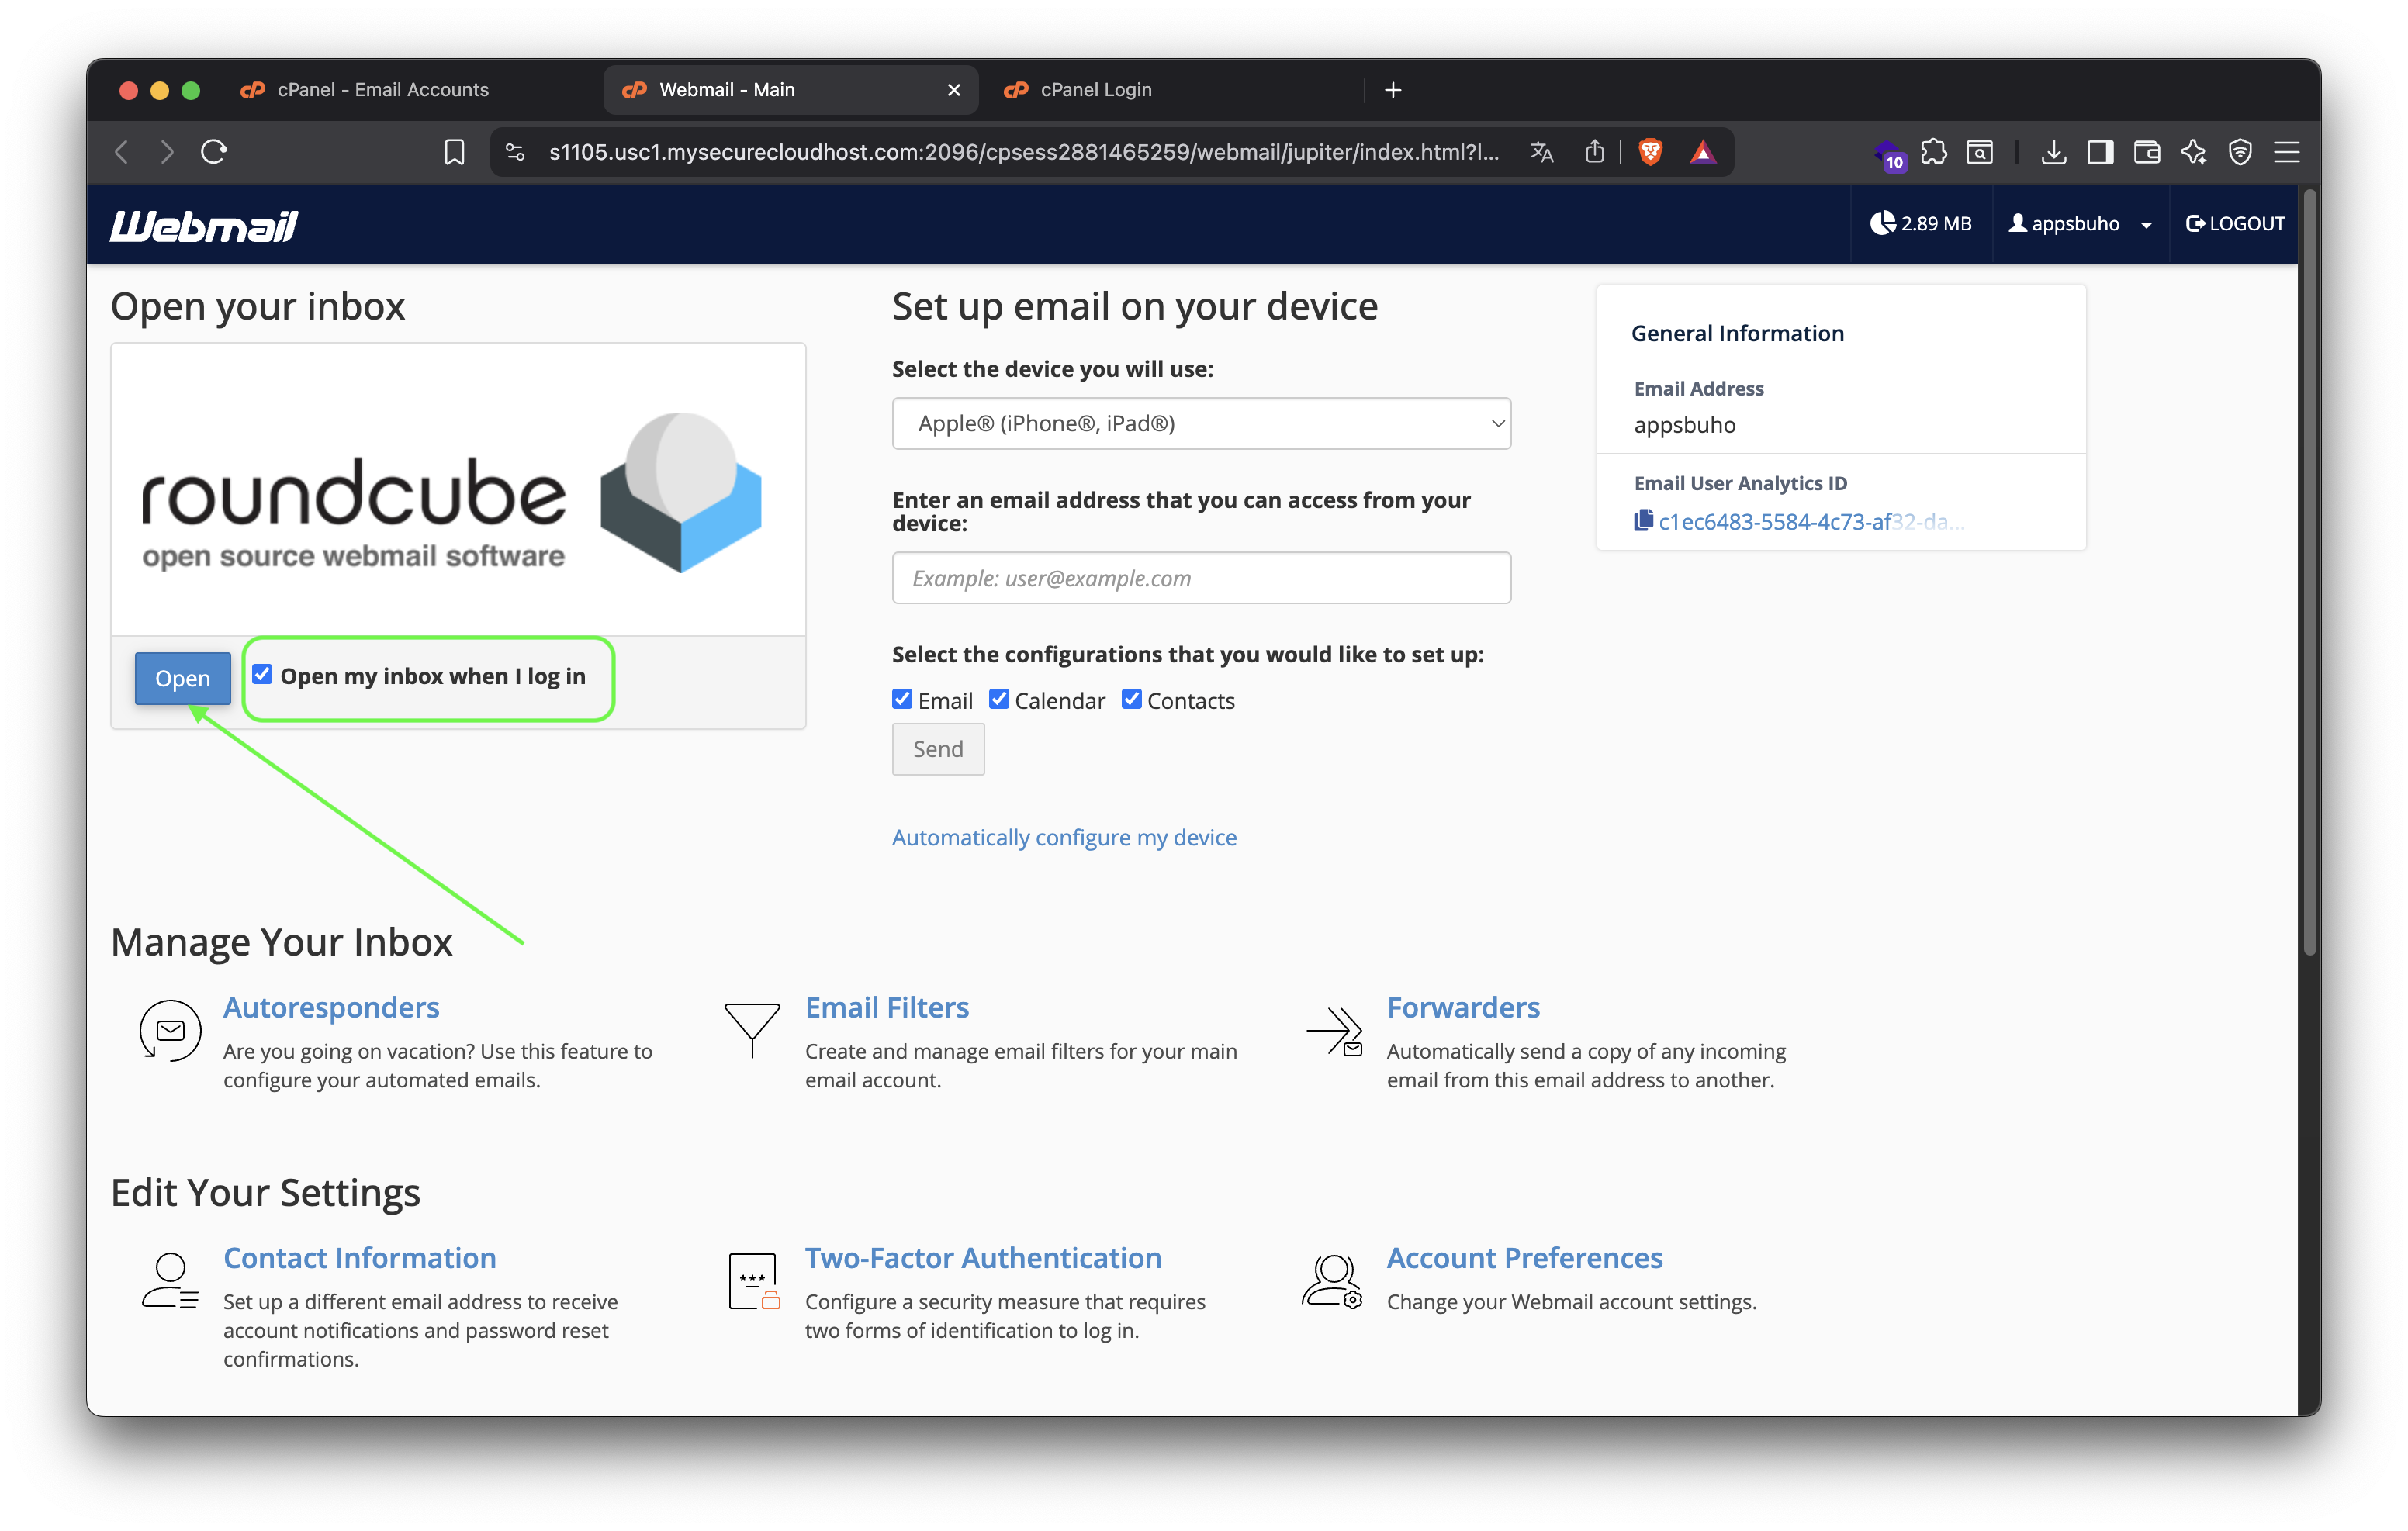Click the Brave Shields lion icon

tap(1651, 152)
